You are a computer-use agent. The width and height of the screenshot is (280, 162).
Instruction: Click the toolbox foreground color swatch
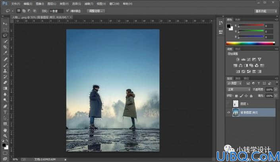(4, 145)
